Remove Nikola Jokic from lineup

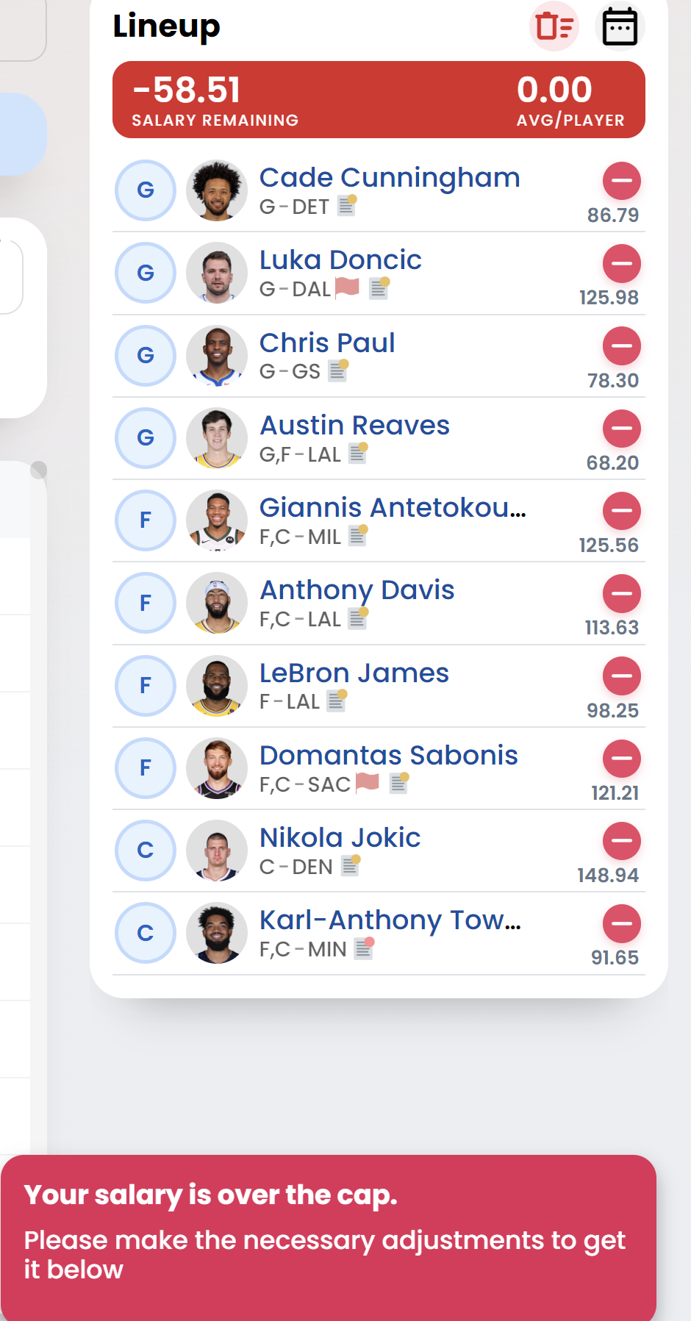click(x=622, y=841)
